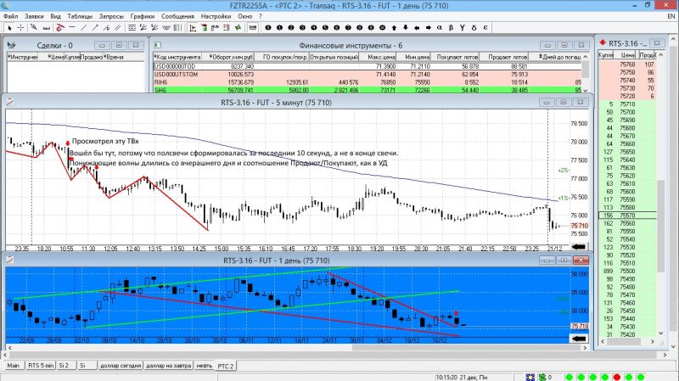
Task: Click the black up arrow marker tool
Action: point(394,28)
